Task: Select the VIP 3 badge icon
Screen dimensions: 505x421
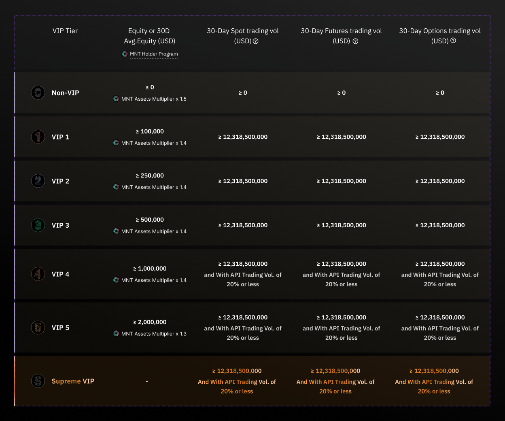Action: pos(38,225)
